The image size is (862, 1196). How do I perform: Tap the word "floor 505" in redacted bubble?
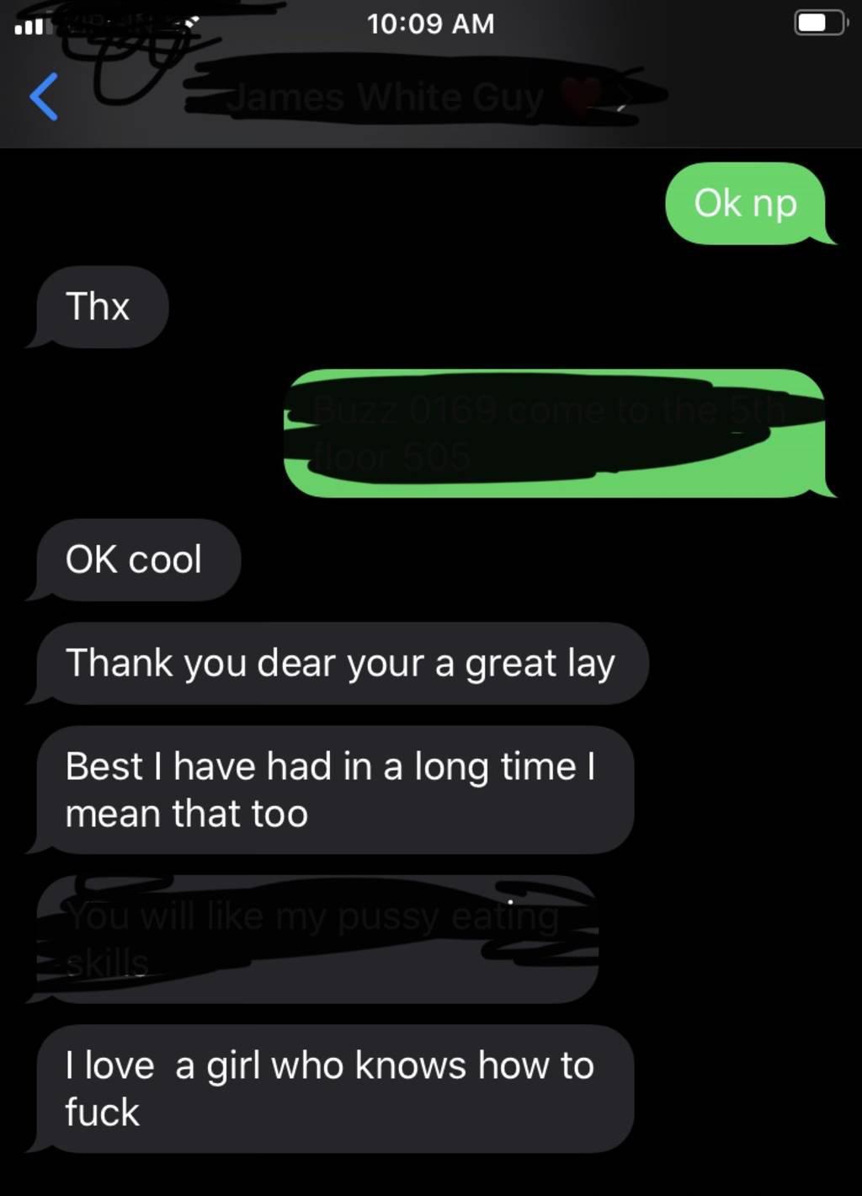point(392,457)
